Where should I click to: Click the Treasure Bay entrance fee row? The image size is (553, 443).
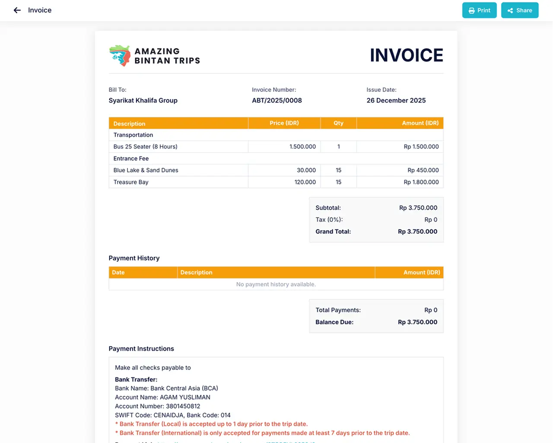131,182
